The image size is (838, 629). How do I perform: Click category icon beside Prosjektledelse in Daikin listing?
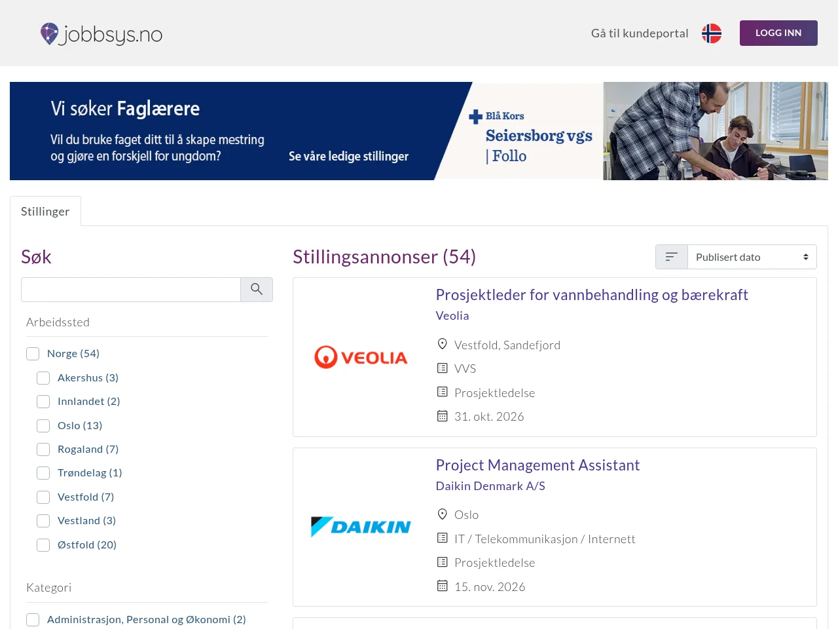click(x=443, y=562)
